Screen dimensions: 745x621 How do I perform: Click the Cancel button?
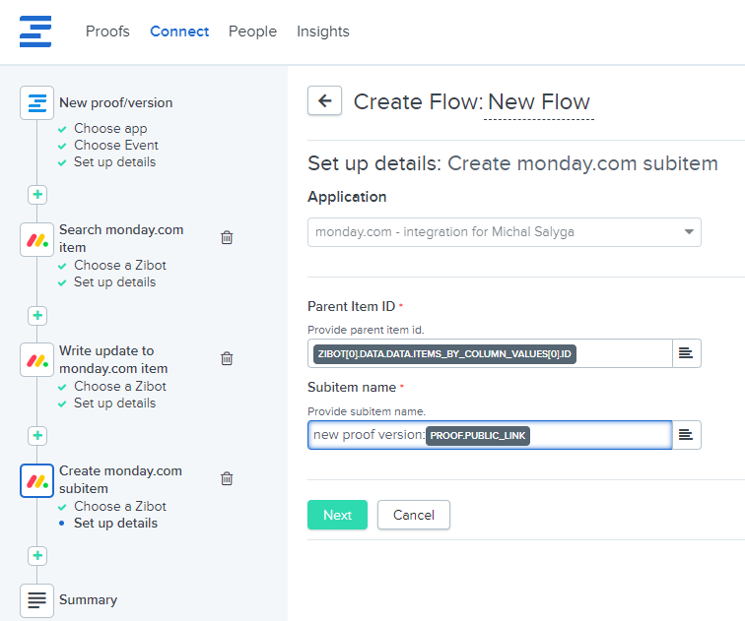point(413,515)
